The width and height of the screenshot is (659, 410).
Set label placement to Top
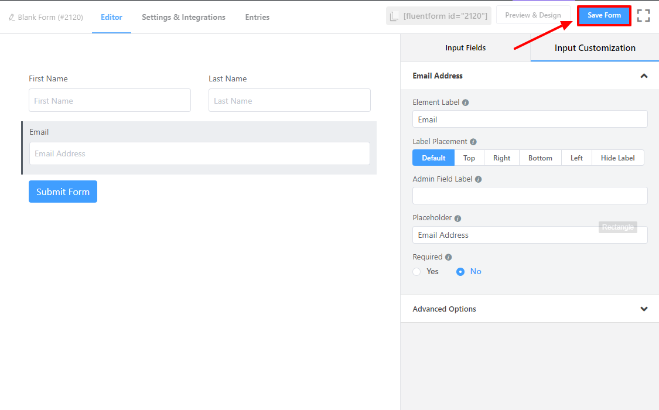click(x=469, y=158)
